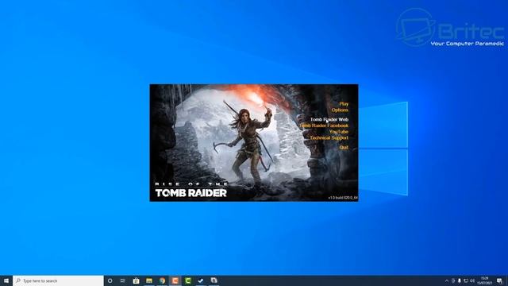
Task: Click the microphone tray icon
Action: pos(460,280)
